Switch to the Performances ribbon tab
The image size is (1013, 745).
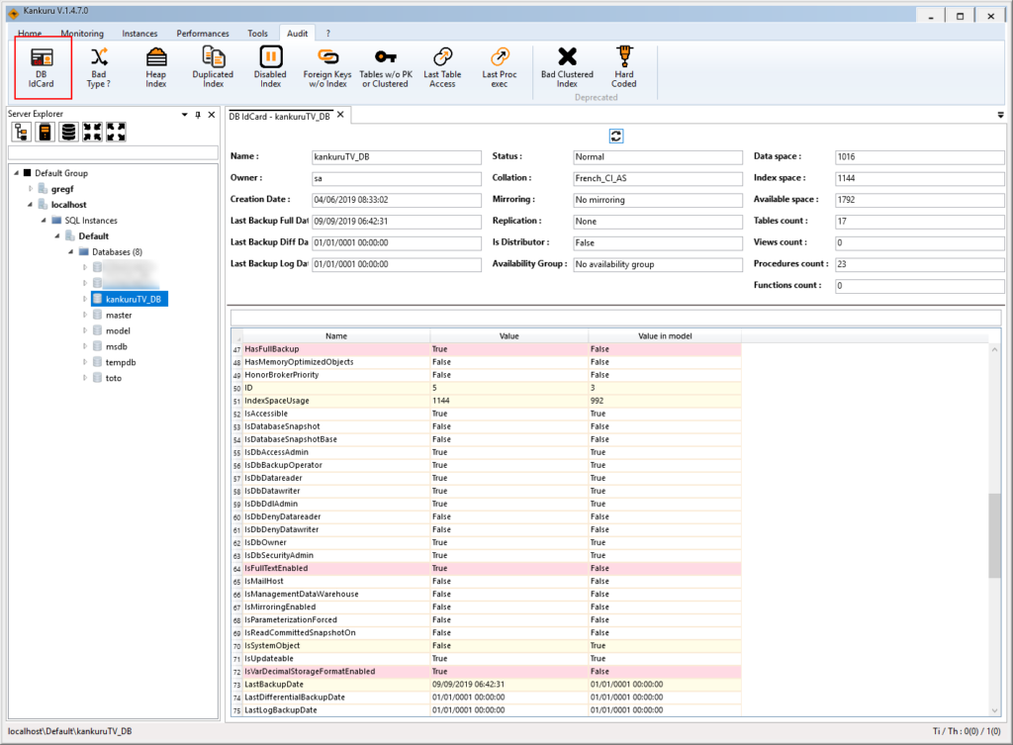coord(202,34)
